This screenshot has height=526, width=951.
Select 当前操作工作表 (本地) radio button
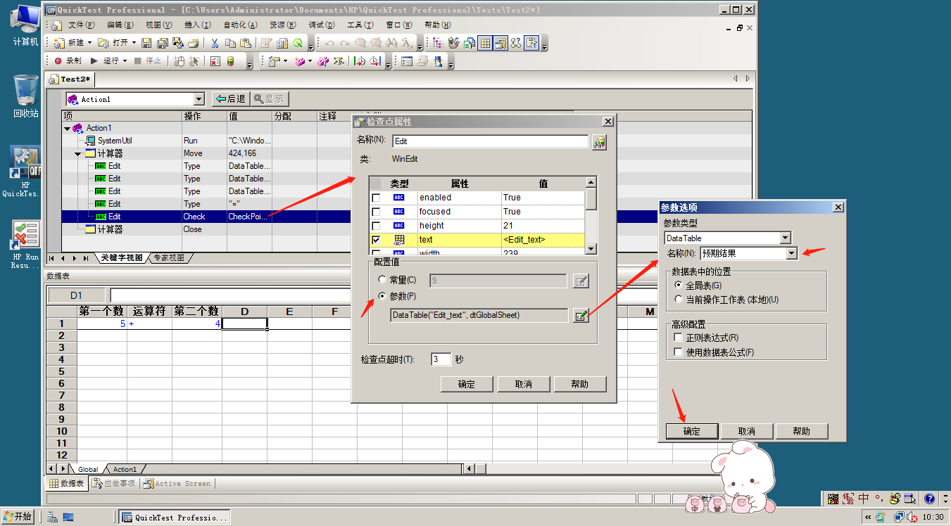[679, 300]
